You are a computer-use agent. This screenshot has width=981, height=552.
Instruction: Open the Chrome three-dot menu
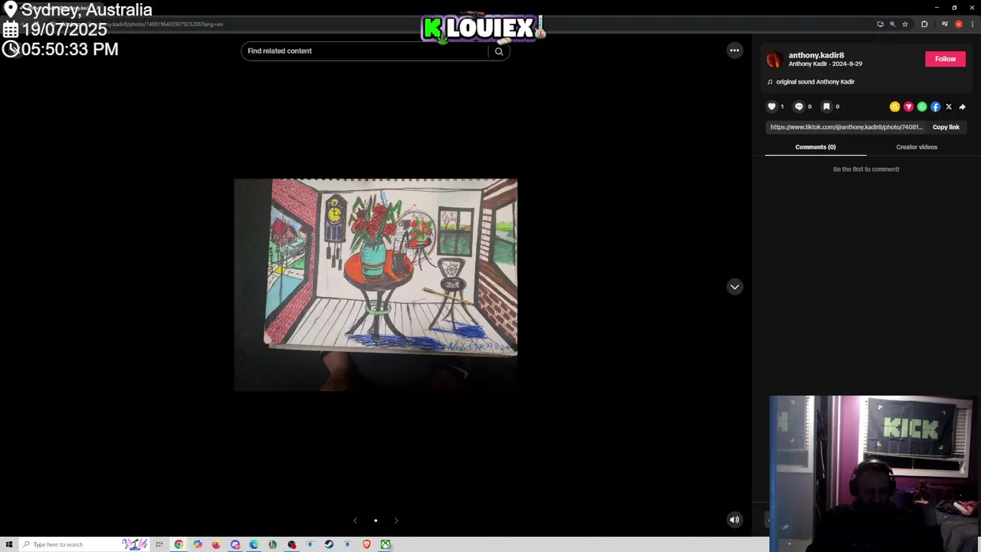(973, 24)
